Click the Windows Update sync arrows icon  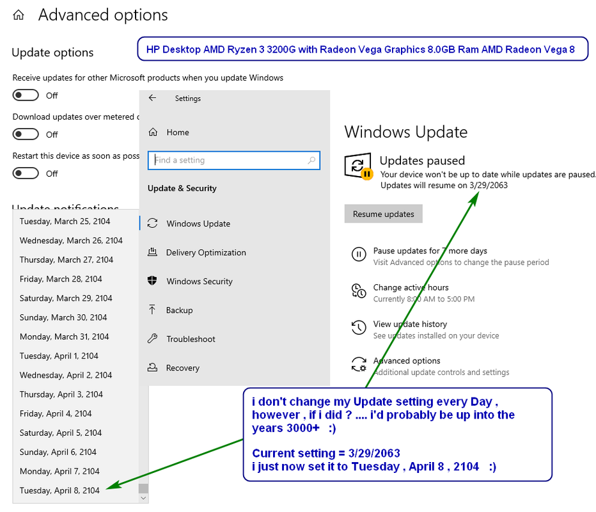point(152,223)
